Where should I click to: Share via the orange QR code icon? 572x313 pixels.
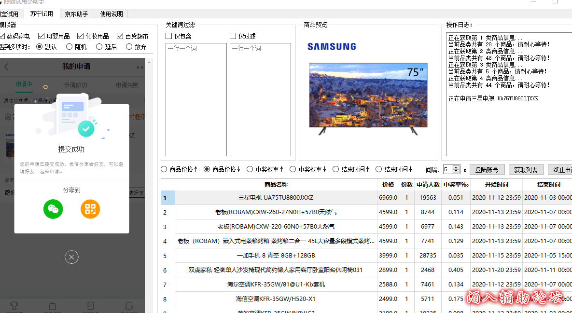[90, 209]
